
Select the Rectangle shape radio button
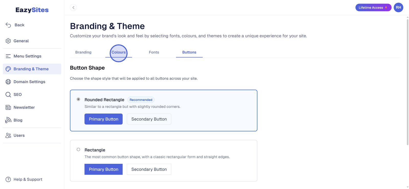coord(78,149)
